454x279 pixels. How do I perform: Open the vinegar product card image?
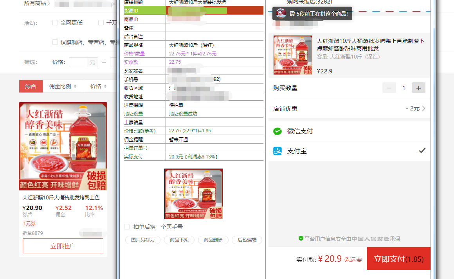tap(63, 146)
